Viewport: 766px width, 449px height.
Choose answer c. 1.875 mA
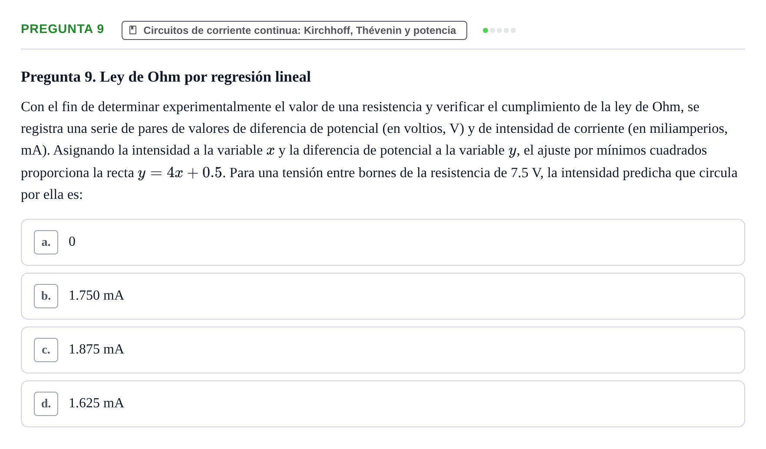[383, 350]
